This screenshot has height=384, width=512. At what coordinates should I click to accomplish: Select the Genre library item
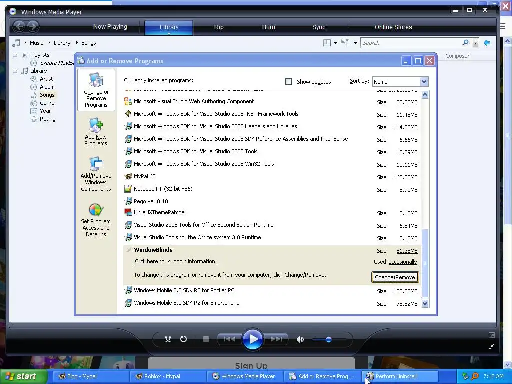[47, 103]
